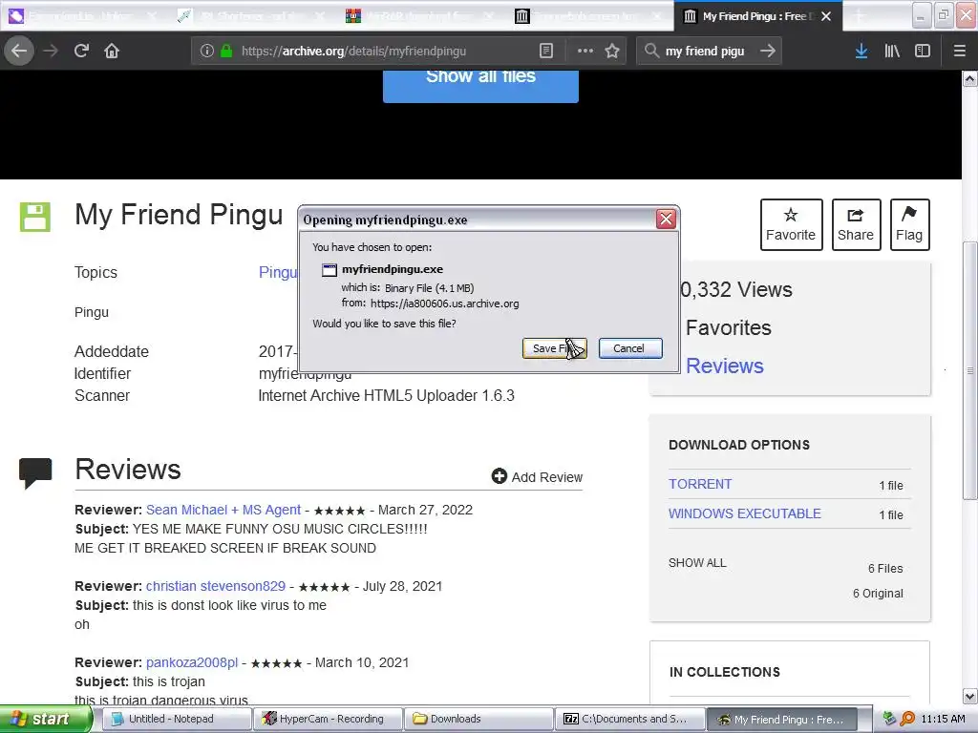Switch to HyperCam - Recording taskbar item
Viewport: 978px width, 733px height.
(328, 720)
